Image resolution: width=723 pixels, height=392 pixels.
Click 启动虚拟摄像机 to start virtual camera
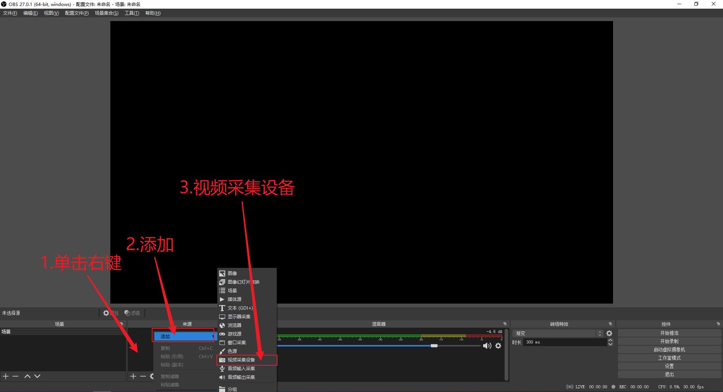point(670,349)
